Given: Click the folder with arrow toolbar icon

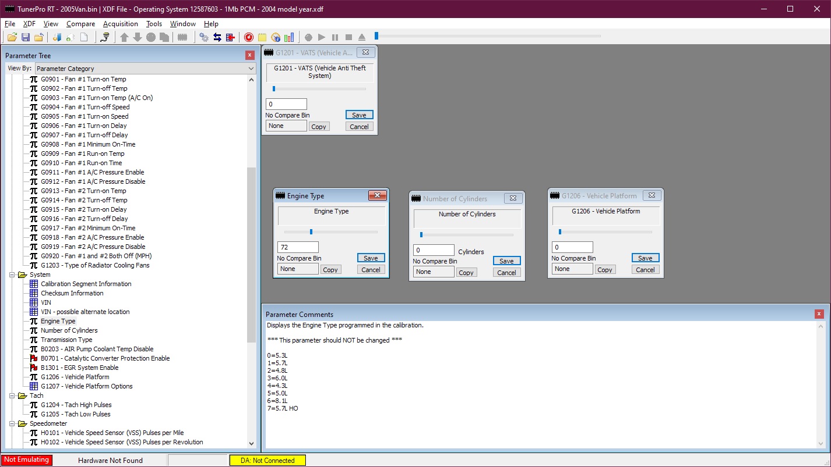Looking at the screenshot, I should pyautogui.click(x=39, y=37).
